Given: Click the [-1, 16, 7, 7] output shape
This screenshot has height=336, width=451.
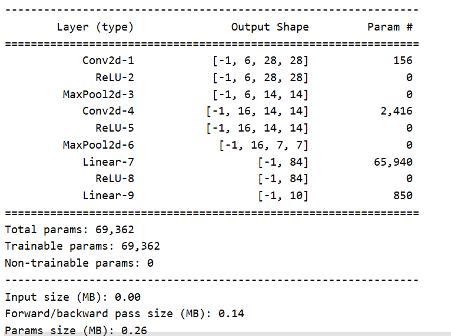Looking at the screenshot, I should pos(264,145).
